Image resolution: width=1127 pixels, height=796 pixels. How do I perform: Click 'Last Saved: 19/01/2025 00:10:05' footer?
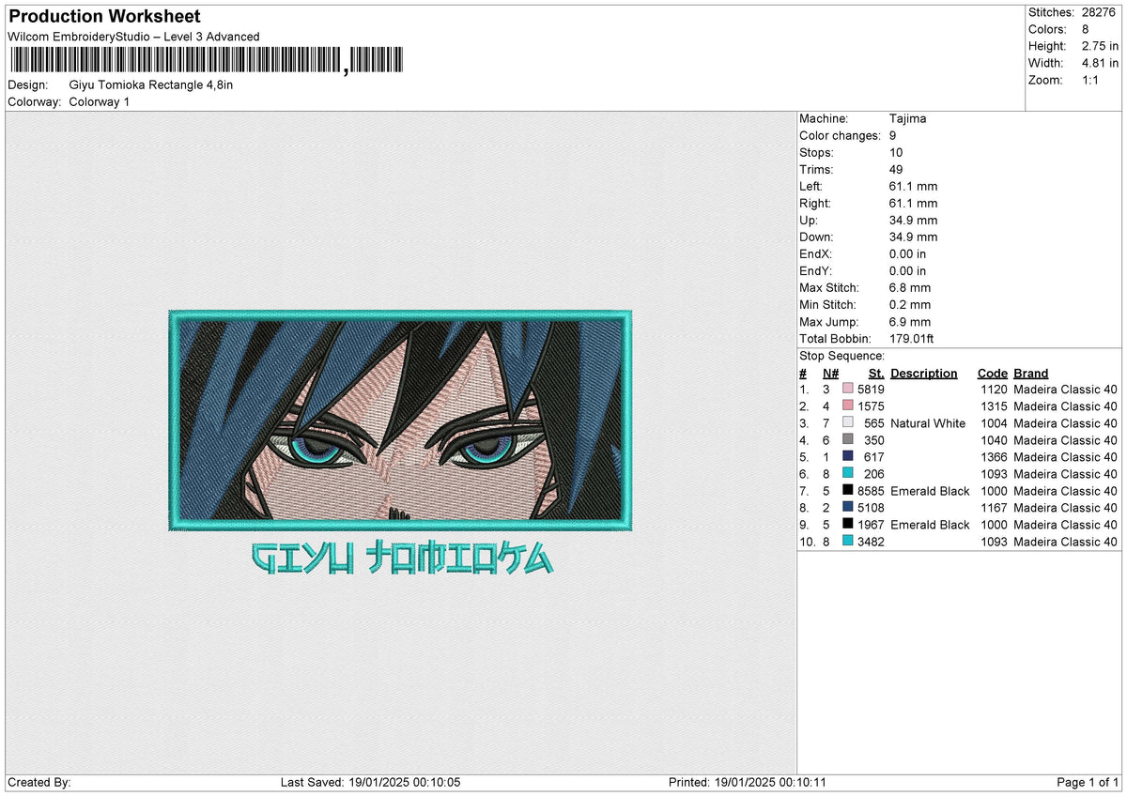click(370, 782)
